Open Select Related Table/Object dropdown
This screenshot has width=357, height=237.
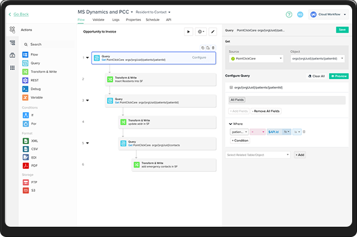258,155
